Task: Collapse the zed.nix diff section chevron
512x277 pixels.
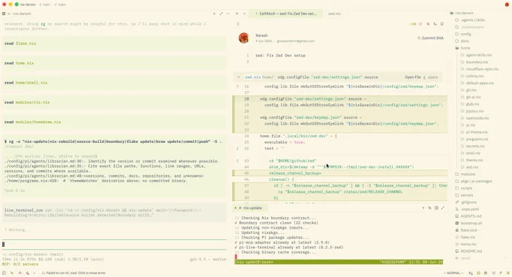Action: point(239,78)
